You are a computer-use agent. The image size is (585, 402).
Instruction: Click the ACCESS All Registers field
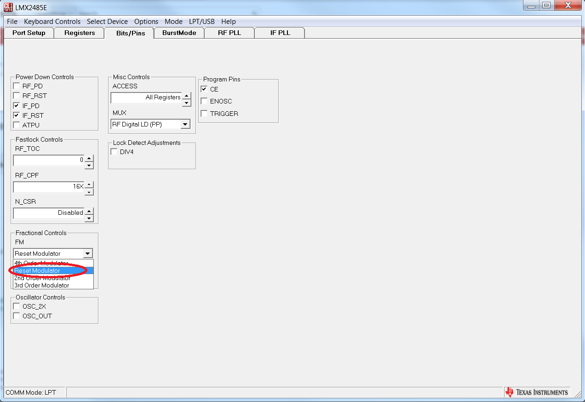coord(146,98)
